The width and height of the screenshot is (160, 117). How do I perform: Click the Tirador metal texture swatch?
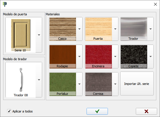point(134,29)
